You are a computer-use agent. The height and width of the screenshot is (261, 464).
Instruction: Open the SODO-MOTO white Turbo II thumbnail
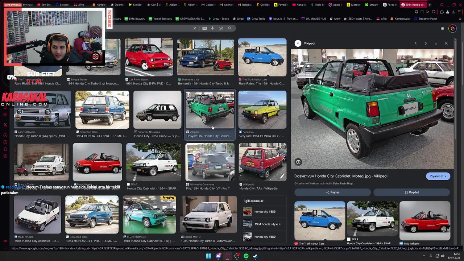pos(209,215)
